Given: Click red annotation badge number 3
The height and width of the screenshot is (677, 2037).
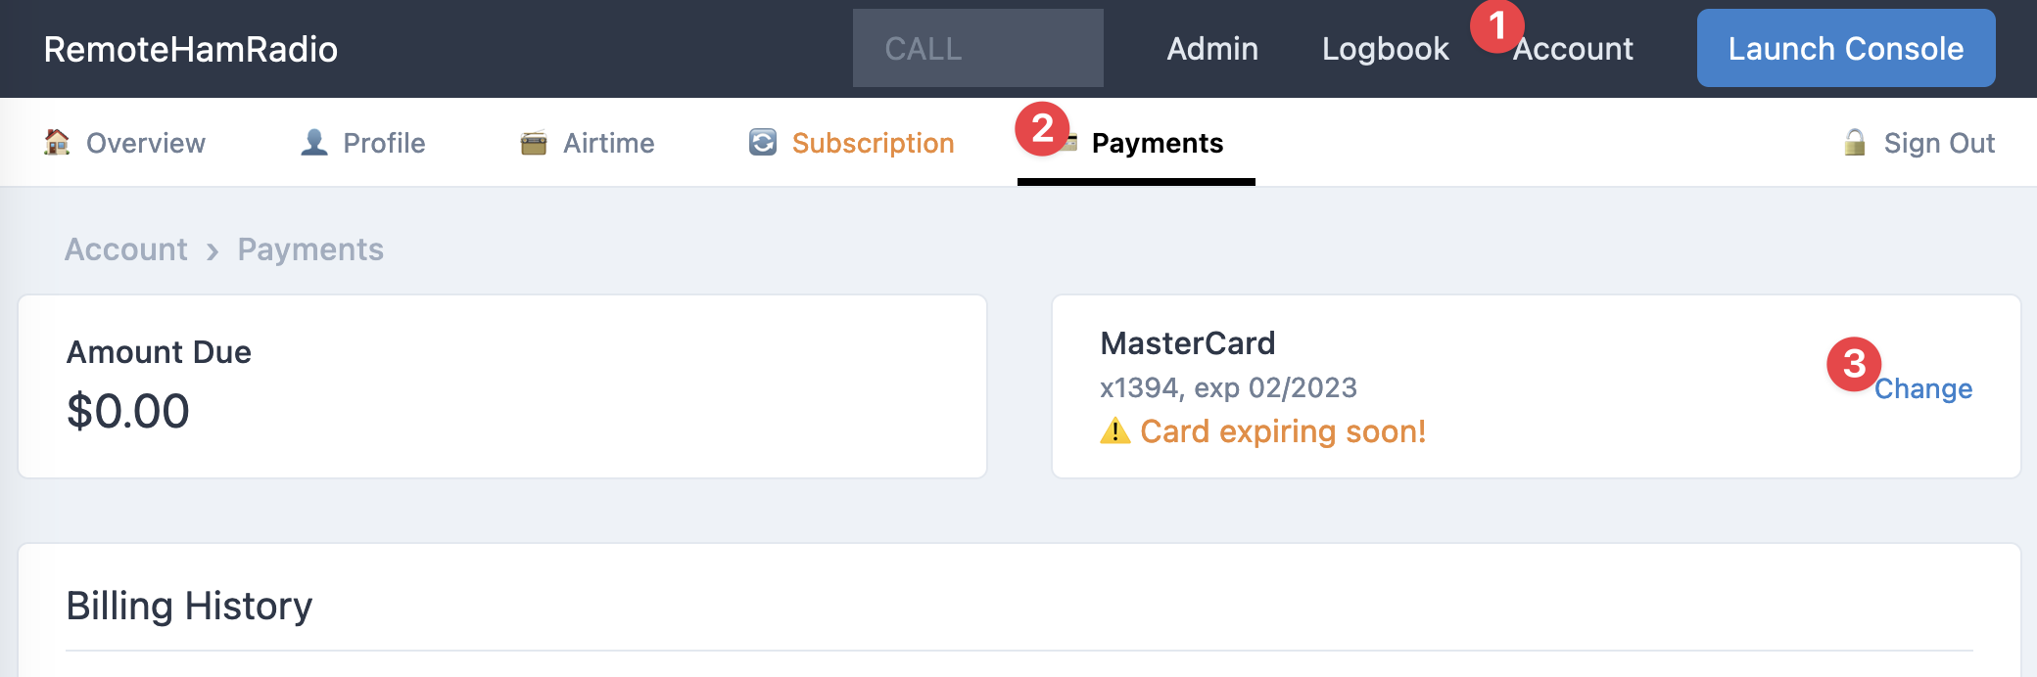Looking at the screenshot, I should tap(1853, 364).
